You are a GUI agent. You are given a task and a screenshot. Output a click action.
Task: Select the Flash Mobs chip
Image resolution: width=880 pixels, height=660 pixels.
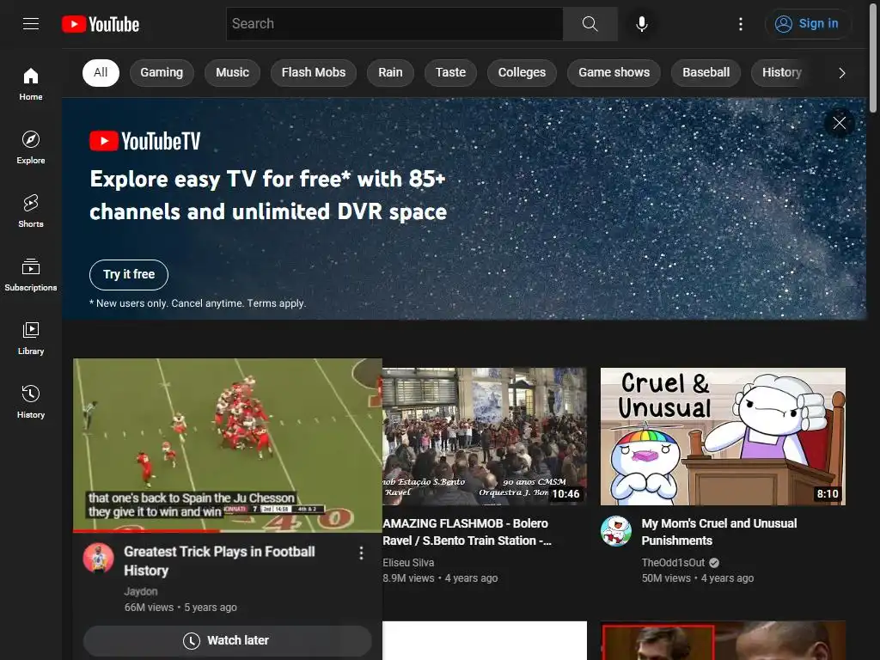313,72
